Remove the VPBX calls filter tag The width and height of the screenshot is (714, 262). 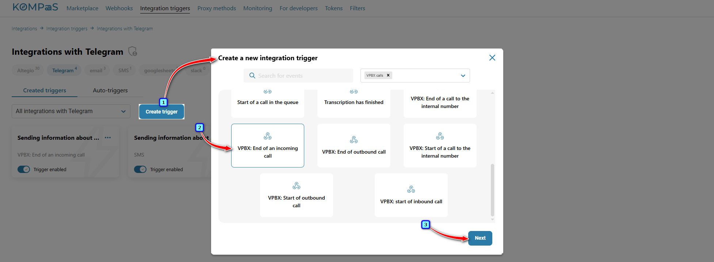point(388,75)
